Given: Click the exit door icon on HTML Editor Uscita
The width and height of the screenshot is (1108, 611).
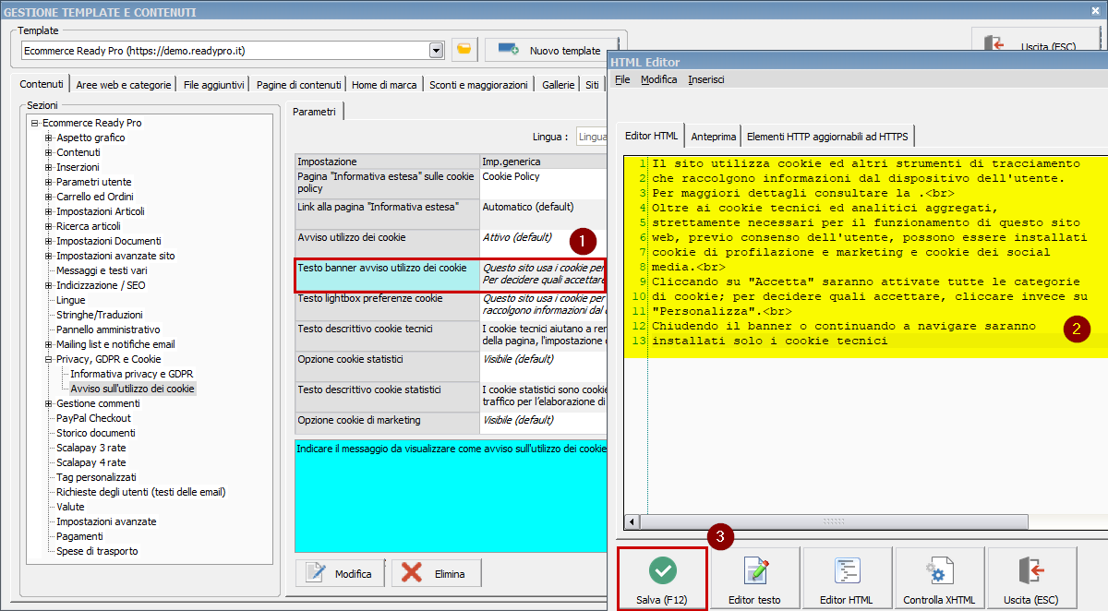Looking at the screenshot, I should (x=1031, y=570).
